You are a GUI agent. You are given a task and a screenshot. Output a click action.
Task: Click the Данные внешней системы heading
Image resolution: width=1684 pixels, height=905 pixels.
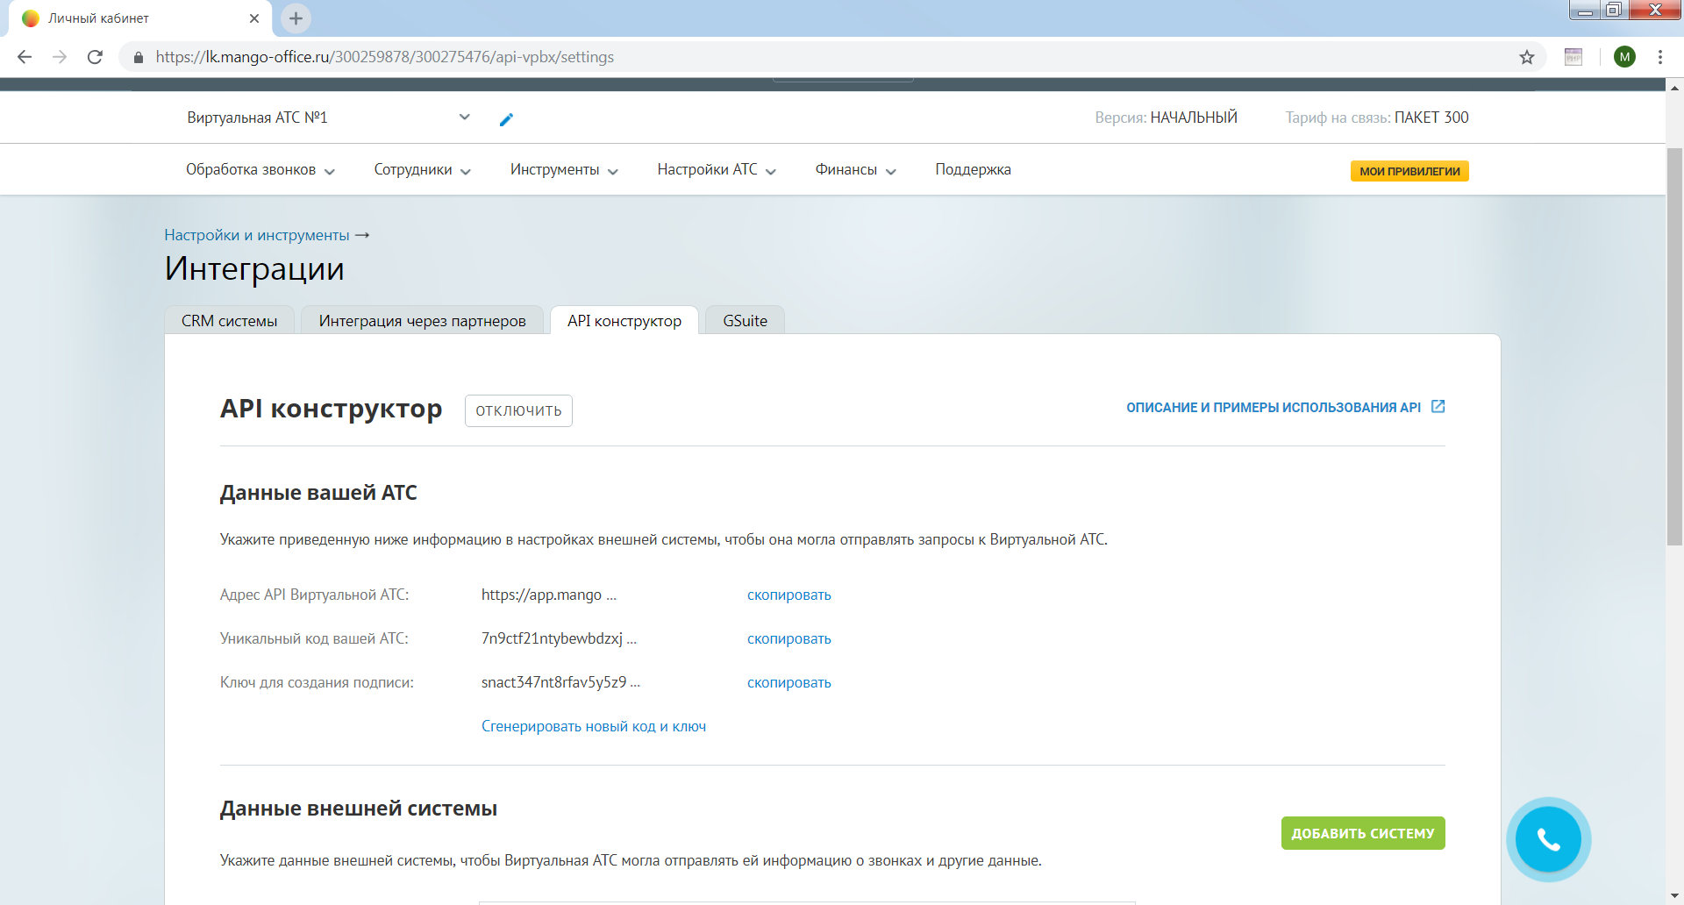click(x=358, y=809)
